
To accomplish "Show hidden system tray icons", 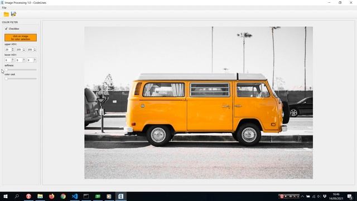I will click(302, 196).
